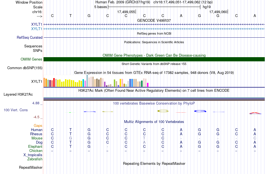
Task: Click the Layered H3K27Ac track label
Action: click(x=18, y=95)
